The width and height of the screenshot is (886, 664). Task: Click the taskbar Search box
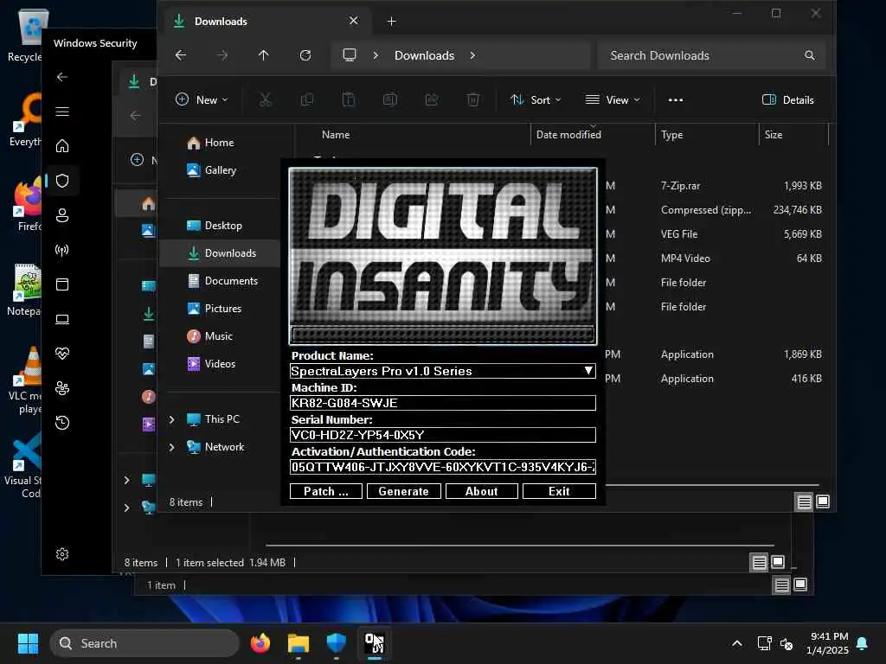coord(144,643)
